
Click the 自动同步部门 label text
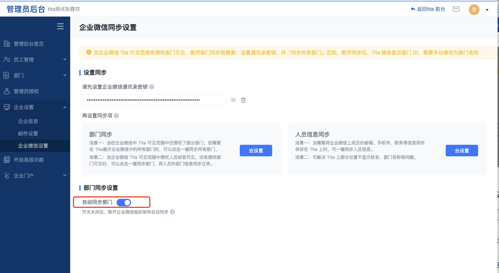click(97, 202)
